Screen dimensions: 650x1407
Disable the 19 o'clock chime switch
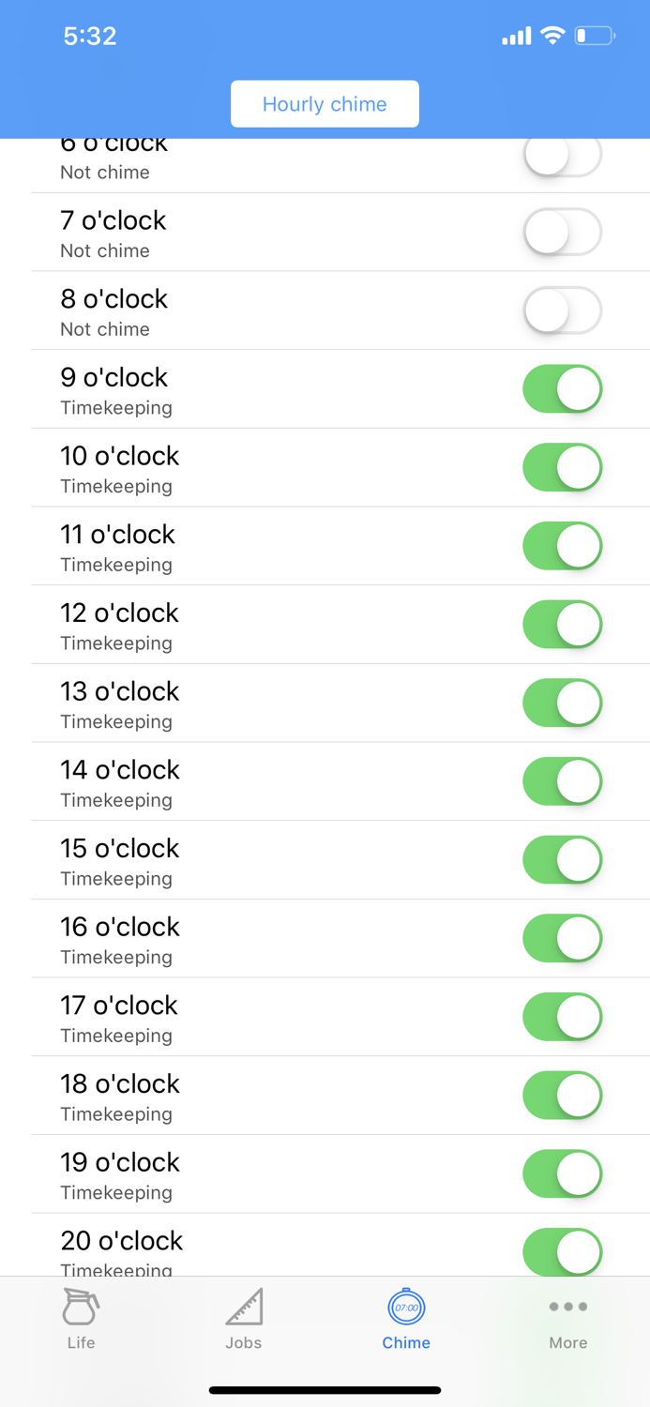coord(561,1173)
